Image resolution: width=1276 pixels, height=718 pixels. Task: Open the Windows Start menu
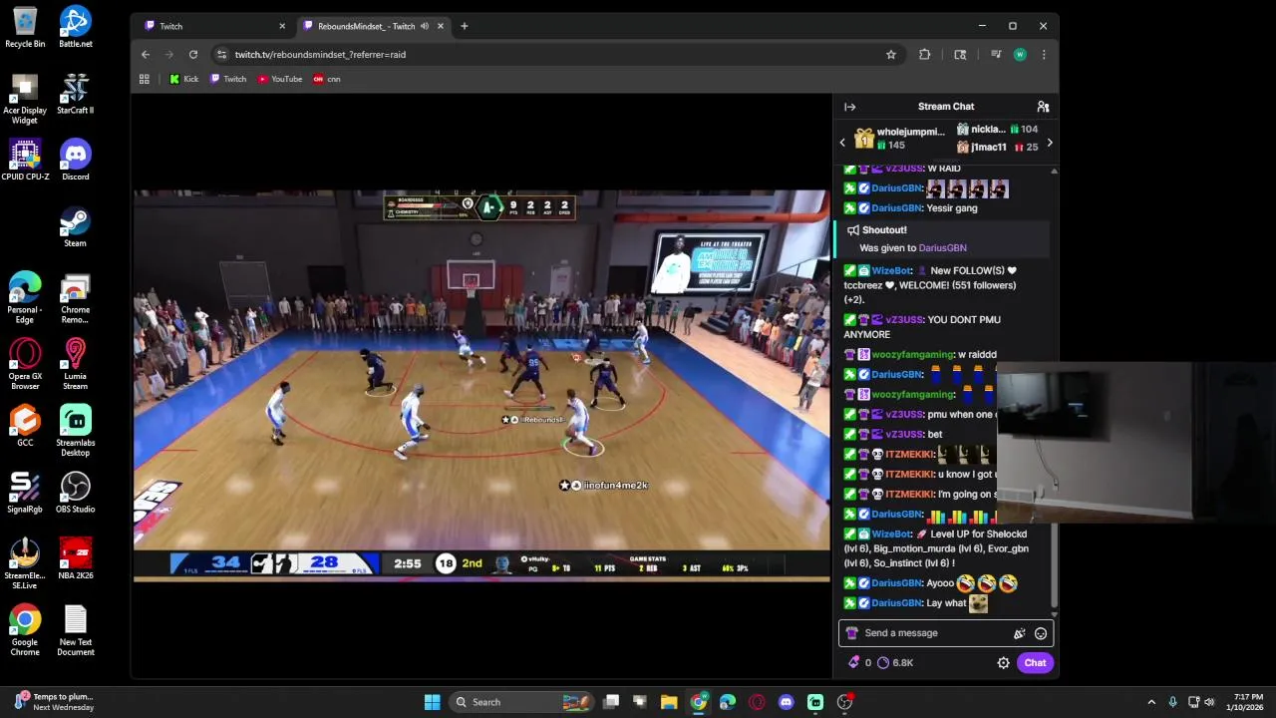tap(433, 702)
